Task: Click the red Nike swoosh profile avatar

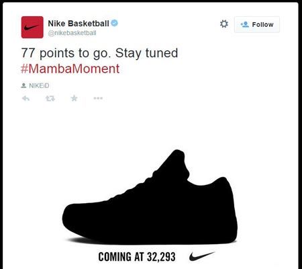Action: pyautogui.click(x=32, y=27)
